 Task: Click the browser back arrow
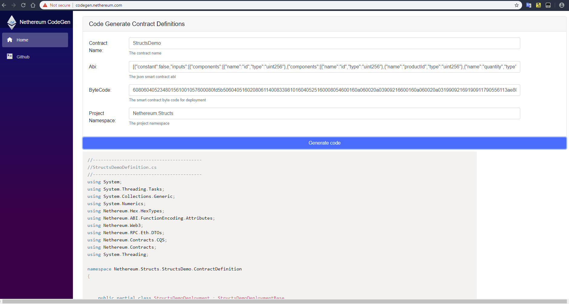pyautogui.click(x=4, y=5)
